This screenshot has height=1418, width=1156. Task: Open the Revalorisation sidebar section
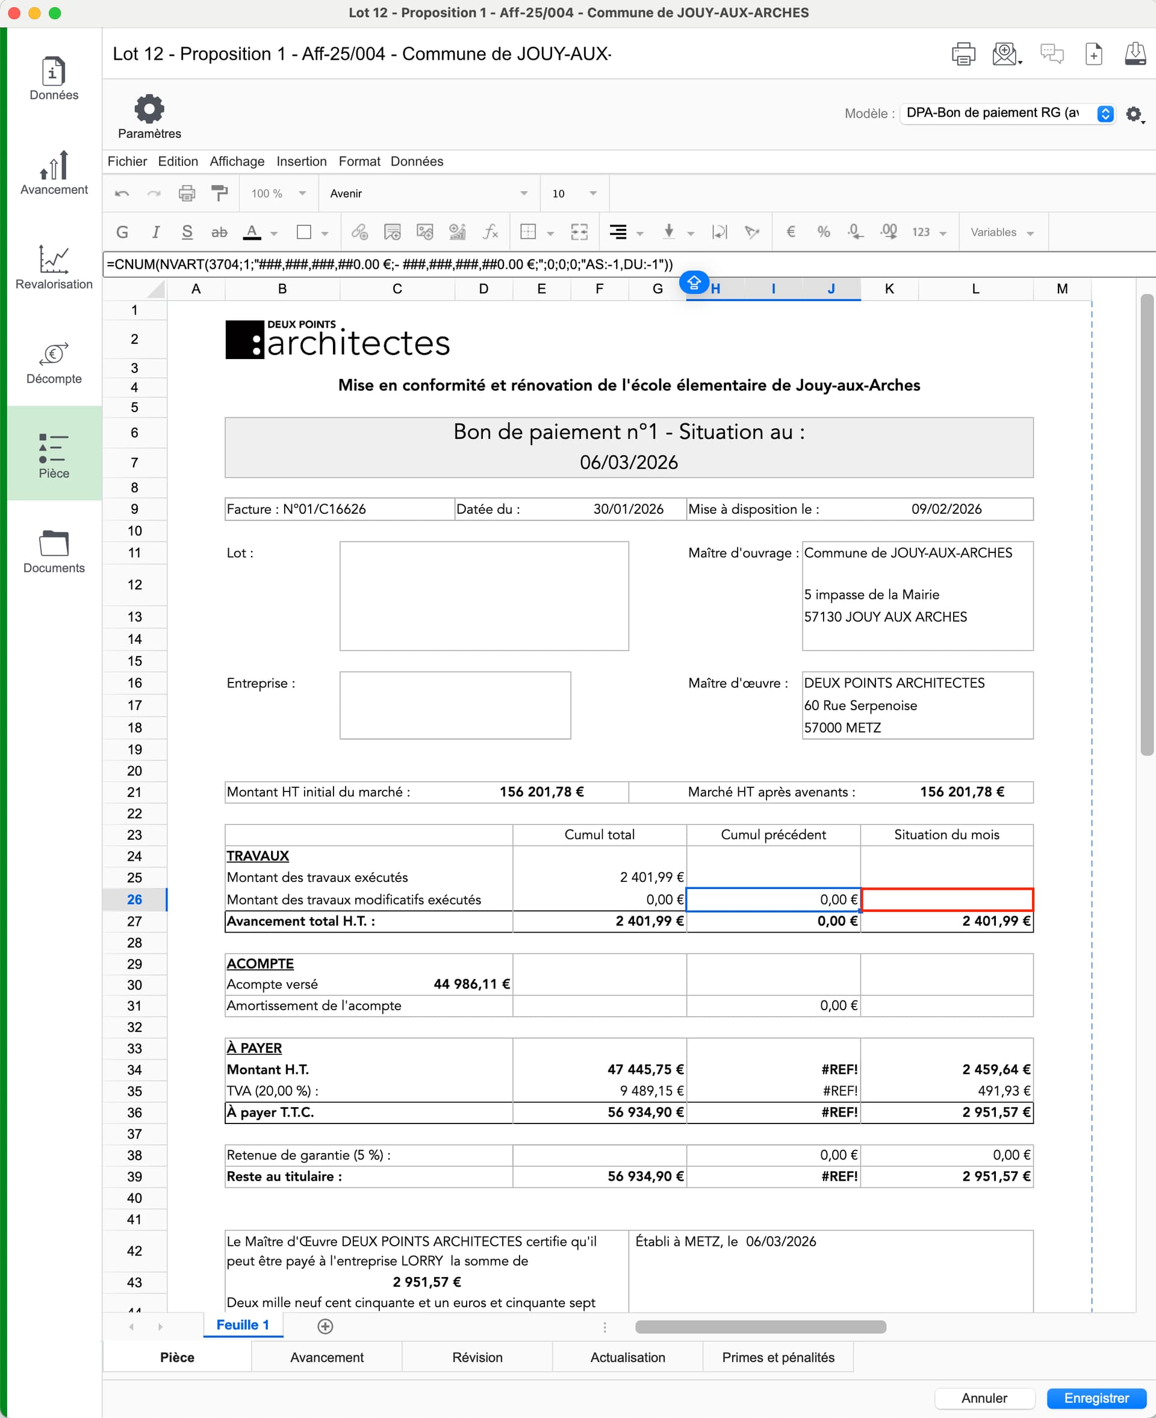coord(53,267)
